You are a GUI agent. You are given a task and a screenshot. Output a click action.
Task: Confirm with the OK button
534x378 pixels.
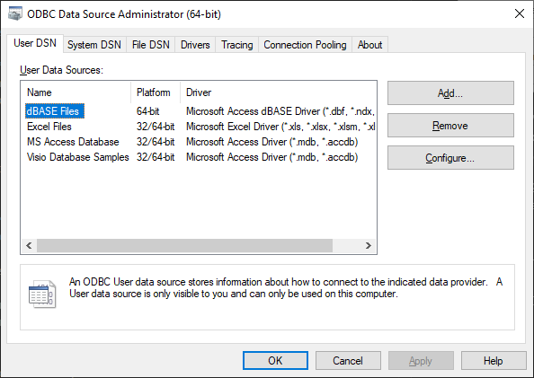coord(275,361)
